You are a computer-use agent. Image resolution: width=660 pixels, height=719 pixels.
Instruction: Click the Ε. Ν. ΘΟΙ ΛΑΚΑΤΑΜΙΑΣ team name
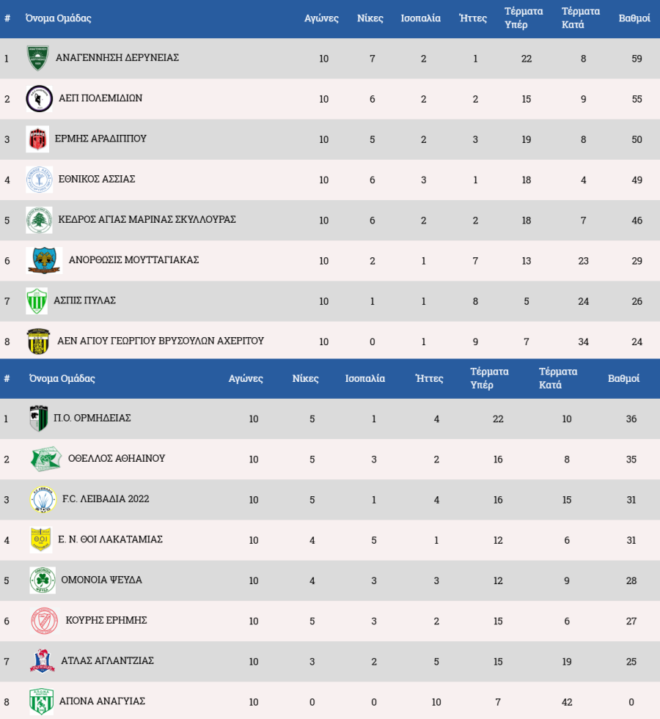coord(110,539)
